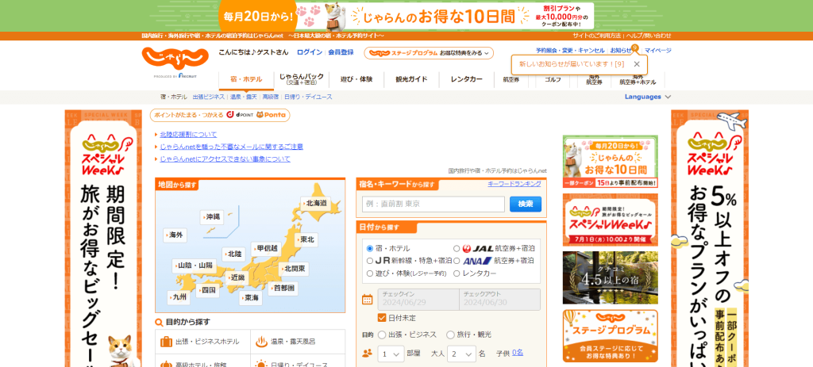Open the rooms count dropdown
The width and height of the screenshot is (813, 367).
pyautogui.click(x=391, y=354)
